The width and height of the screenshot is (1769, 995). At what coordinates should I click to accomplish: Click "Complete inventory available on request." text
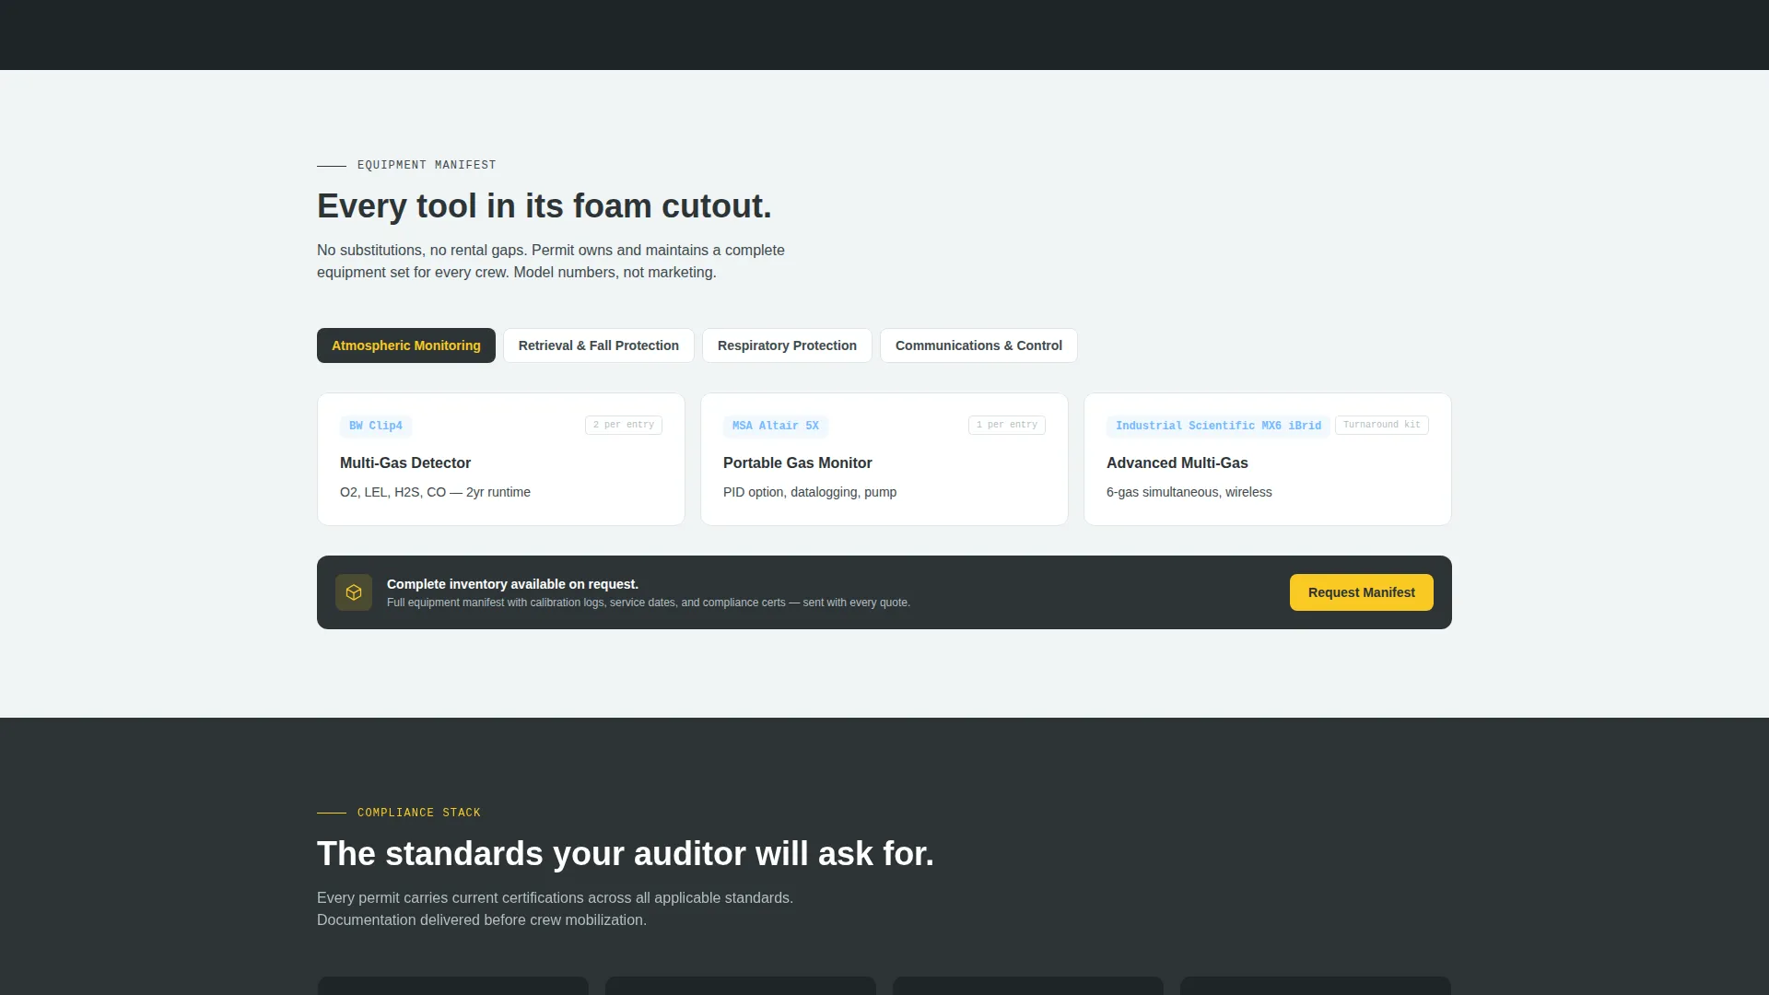click(x=512, y=584)
